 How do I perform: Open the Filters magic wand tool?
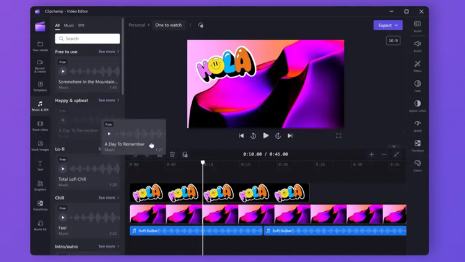[417, 66]
